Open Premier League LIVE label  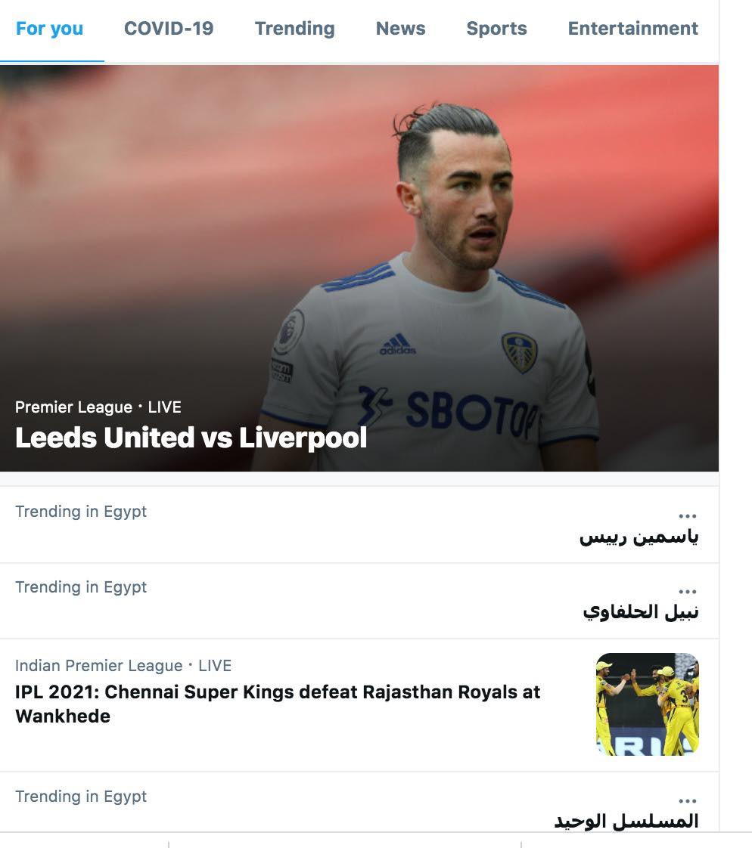point(98,407)
